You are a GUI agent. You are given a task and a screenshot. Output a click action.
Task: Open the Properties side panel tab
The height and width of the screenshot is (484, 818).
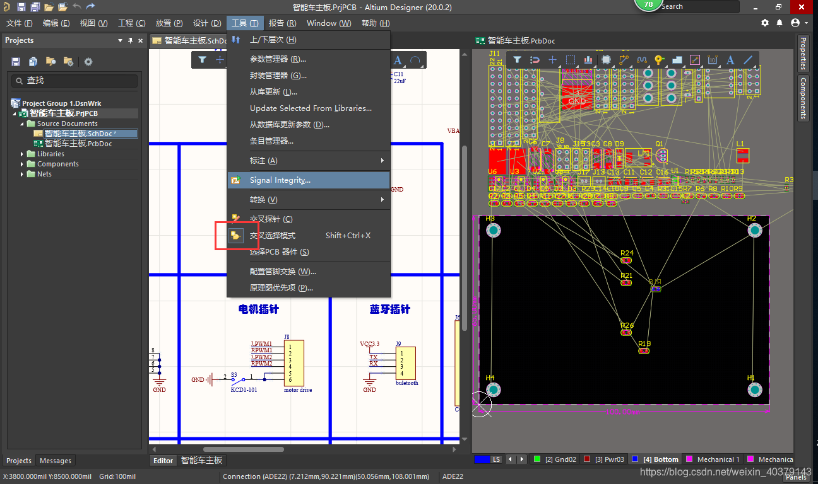pos(803,54)
